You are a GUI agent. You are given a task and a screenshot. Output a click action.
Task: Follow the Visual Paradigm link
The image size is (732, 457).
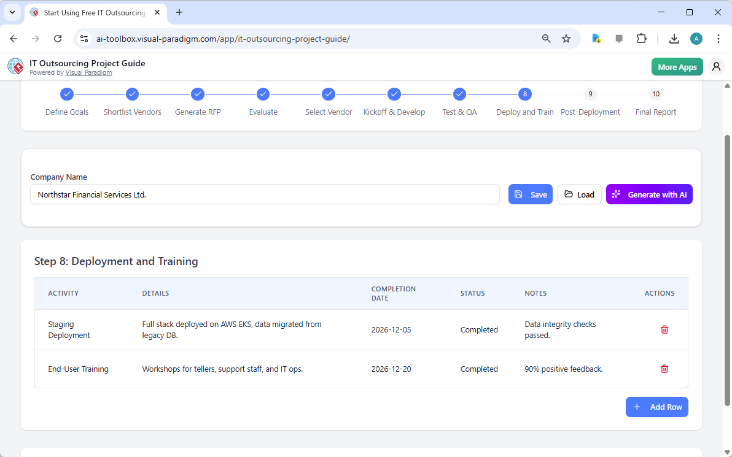pos(88,72)
